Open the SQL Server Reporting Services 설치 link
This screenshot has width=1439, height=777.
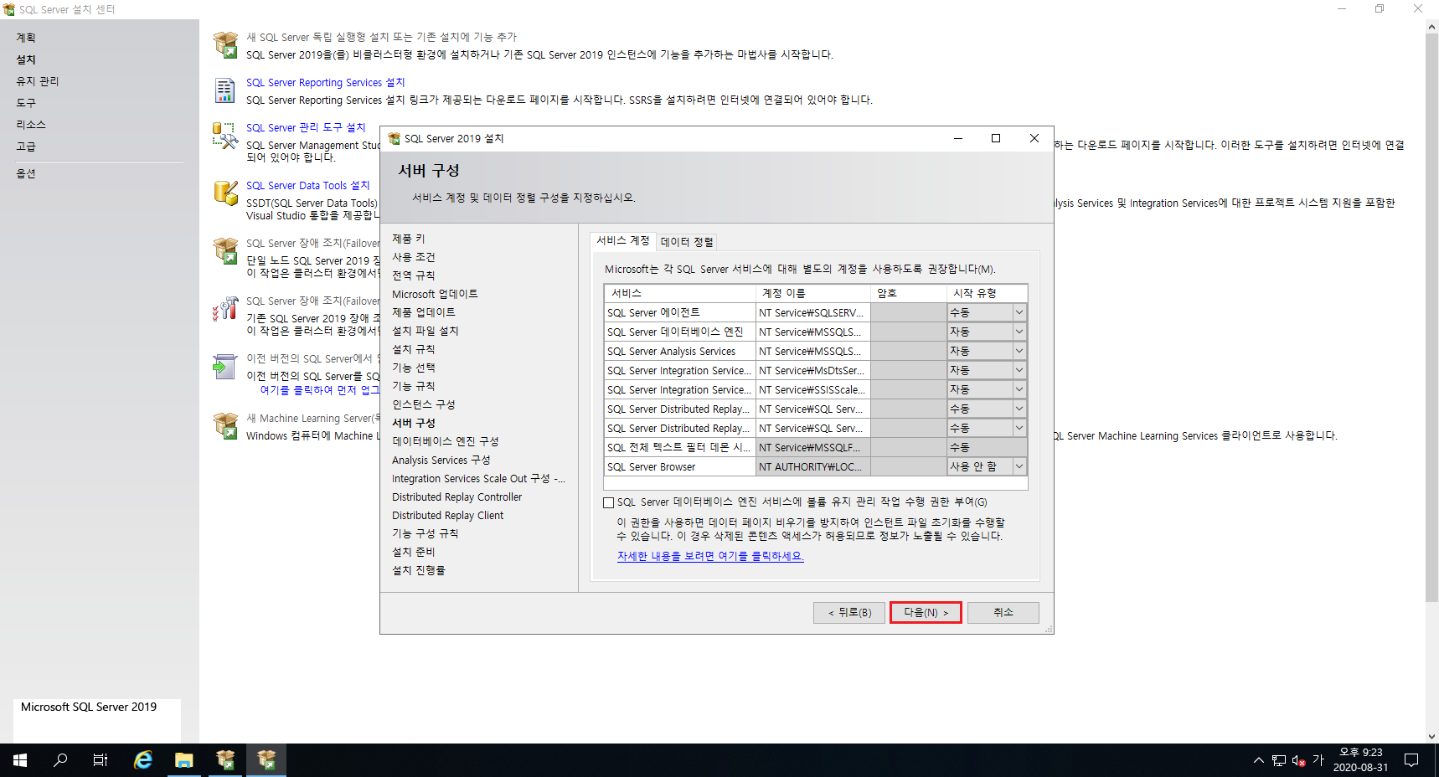325,83
